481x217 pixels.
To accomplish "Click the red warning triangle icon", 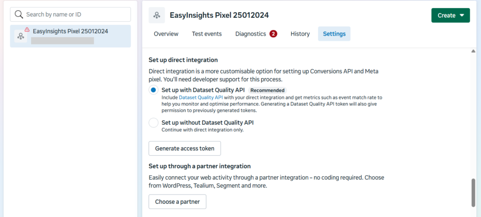I will [x=27, y=30].
